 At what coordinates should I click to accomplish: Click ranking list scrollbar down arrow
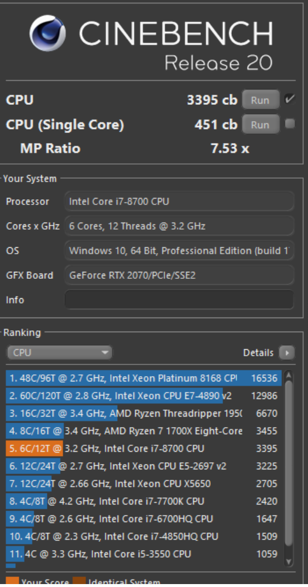tap(289, 561)
